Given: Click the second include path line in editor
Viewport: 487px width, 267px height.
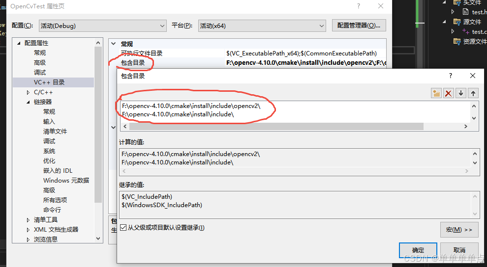Looking at the screenshot, I should 178,114.
